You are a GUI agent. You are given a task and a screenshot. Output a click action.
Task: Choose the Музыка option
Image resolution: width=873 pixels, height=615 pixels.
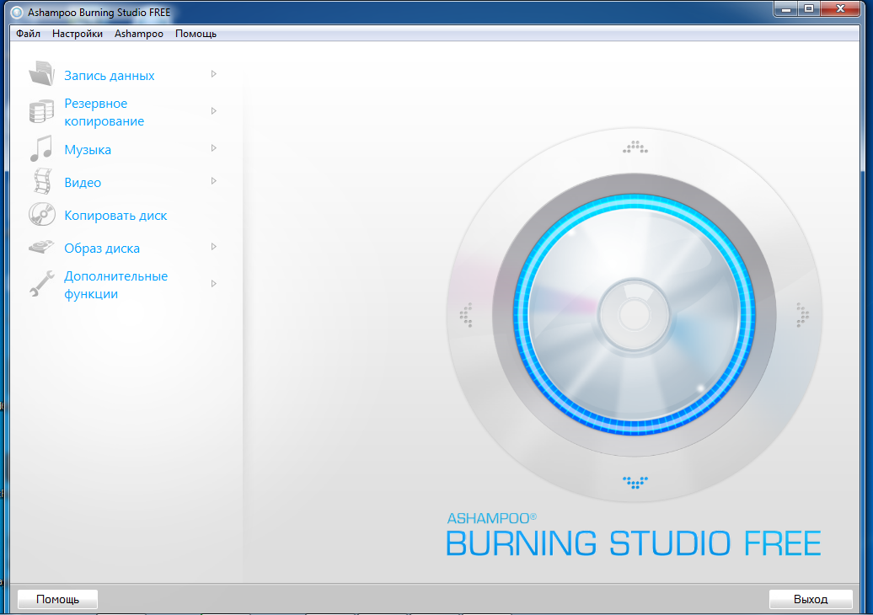coord(88,150)
